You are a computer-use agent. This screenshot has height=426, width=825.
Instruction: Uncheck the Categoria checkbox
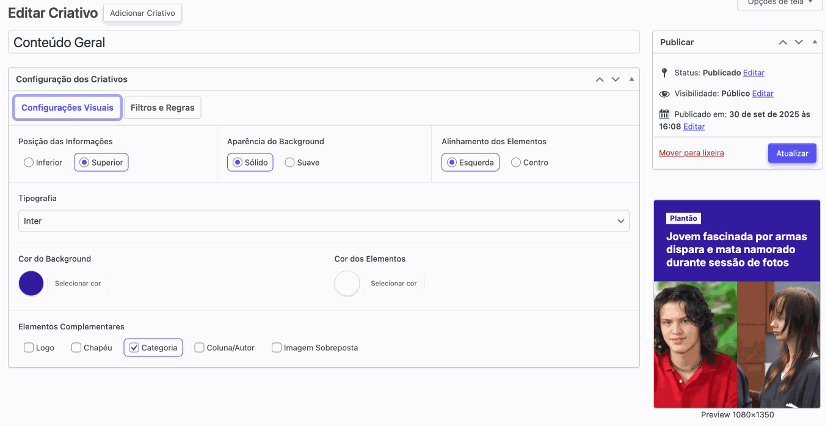coord(134,348)
